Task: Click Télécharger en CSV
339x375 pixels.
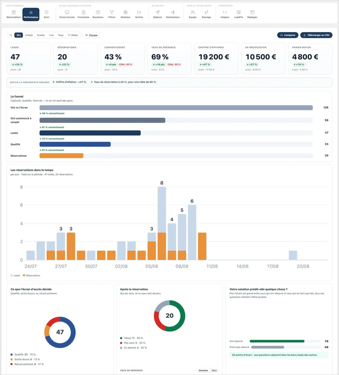Action: (316, 35)
